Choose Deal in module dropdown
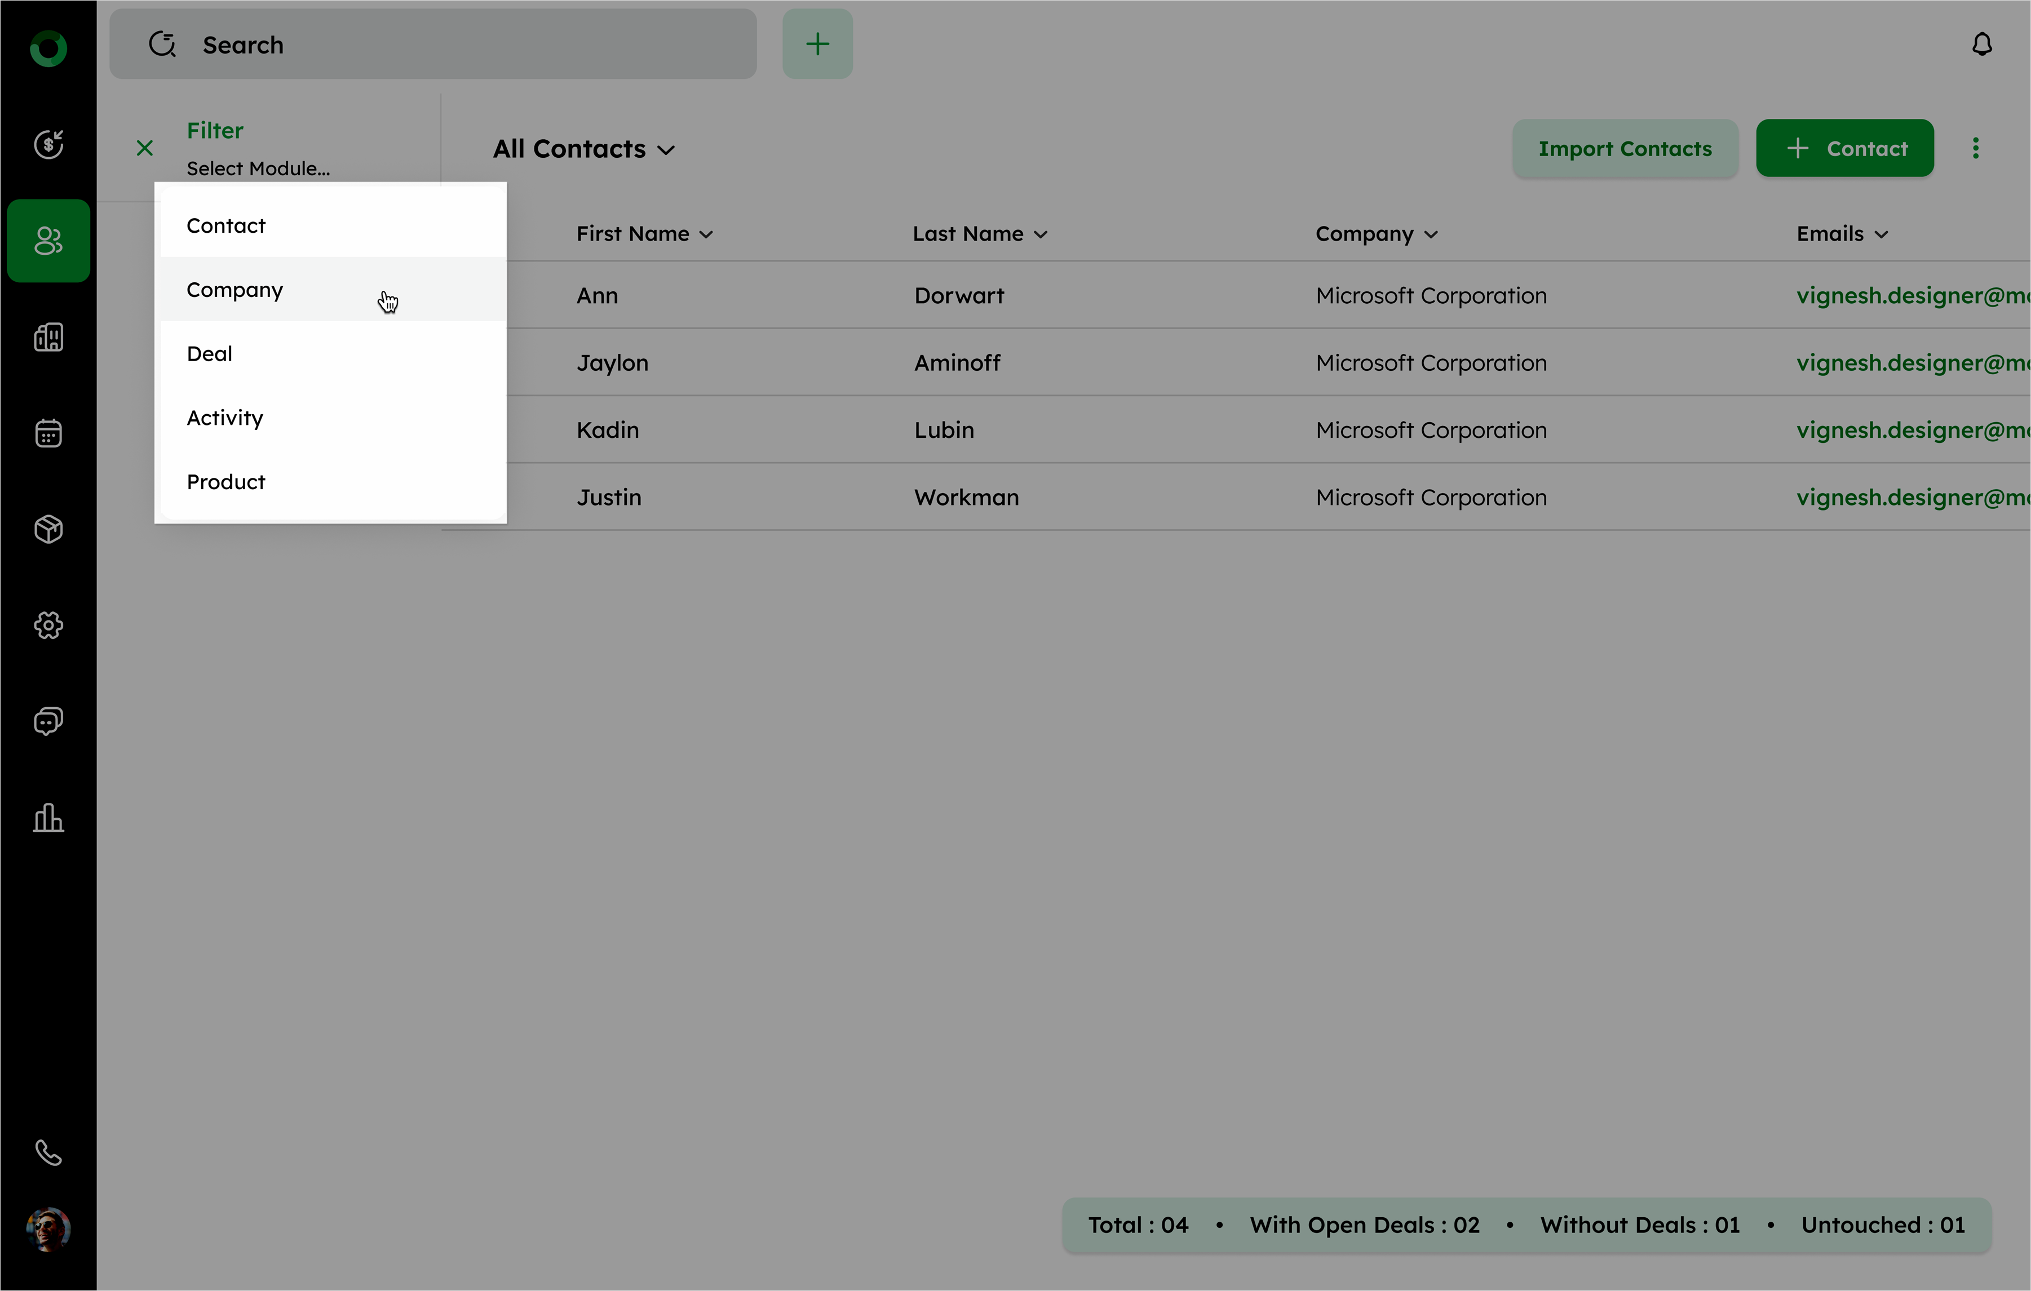 [209, 354]
